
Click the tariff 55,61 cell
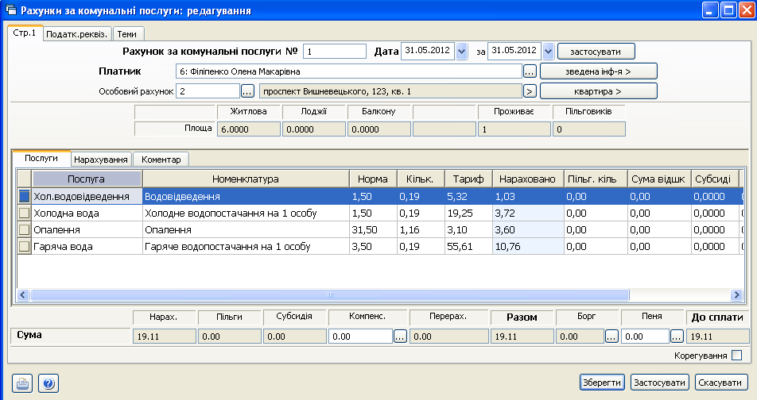[x=468, y=246]
